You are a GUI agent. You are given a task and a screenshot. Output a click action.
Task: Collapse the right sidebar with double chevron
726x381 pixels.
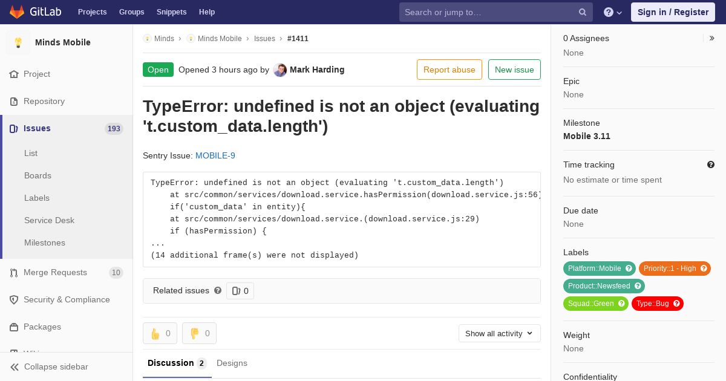tap(712, 38)
